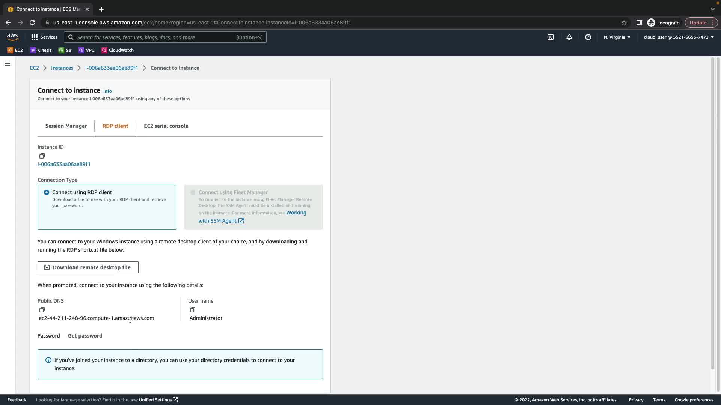Copy the Public DNS value
721x405 pixels.
42,310
